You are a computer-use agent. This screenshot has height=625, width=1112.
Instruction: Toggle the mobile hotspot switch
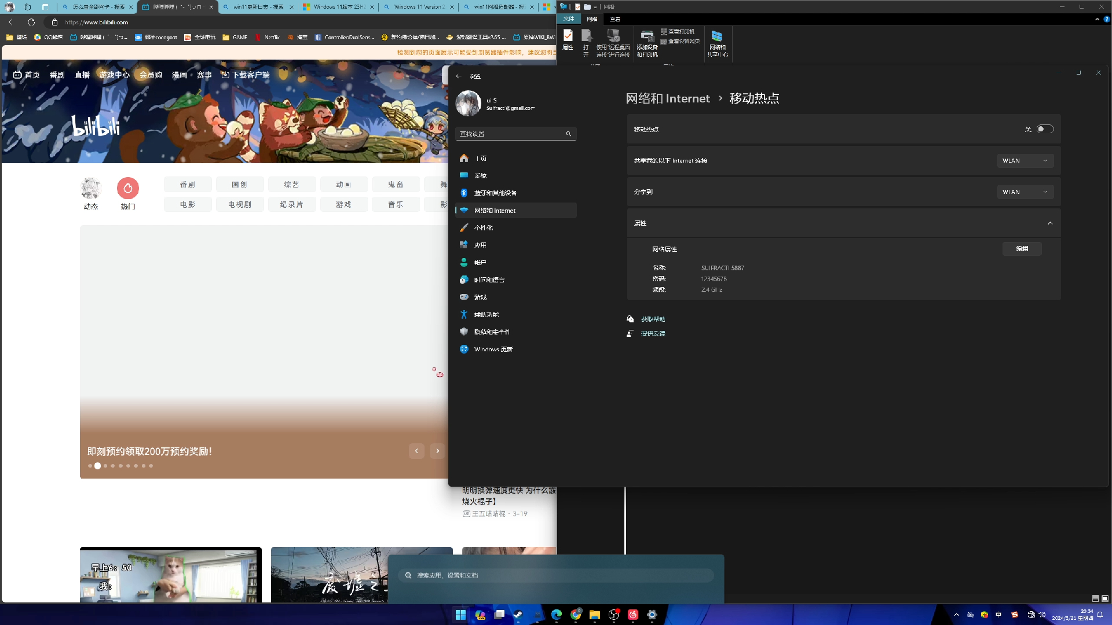(x=1045, y=129)
